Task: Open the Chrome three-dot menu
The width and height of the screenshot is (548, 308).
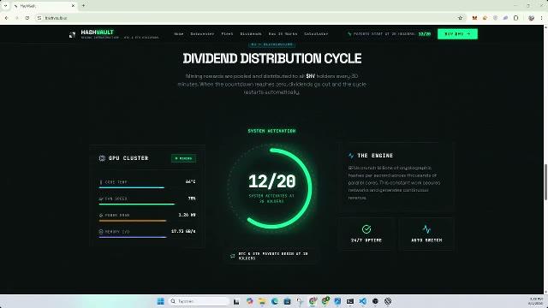Action: 542,18
